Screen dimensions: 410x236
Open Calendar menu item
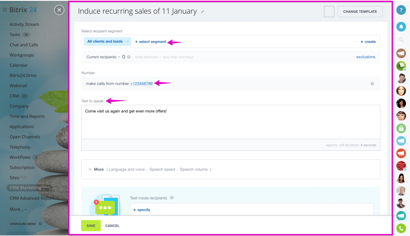[x=18, y=65]
